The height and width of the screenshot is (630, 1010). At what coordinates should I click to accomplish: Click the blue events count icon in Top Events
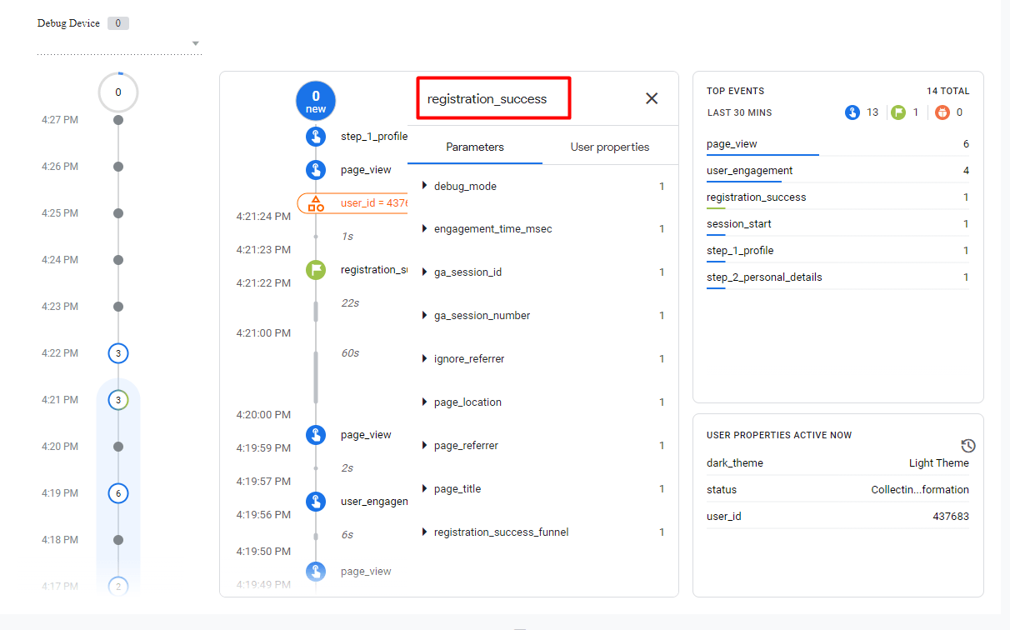coord(852,112)
